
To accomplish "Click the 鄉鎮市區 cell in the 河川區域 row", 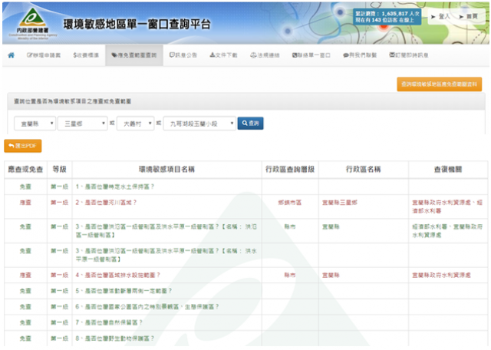I will (290, 203).
